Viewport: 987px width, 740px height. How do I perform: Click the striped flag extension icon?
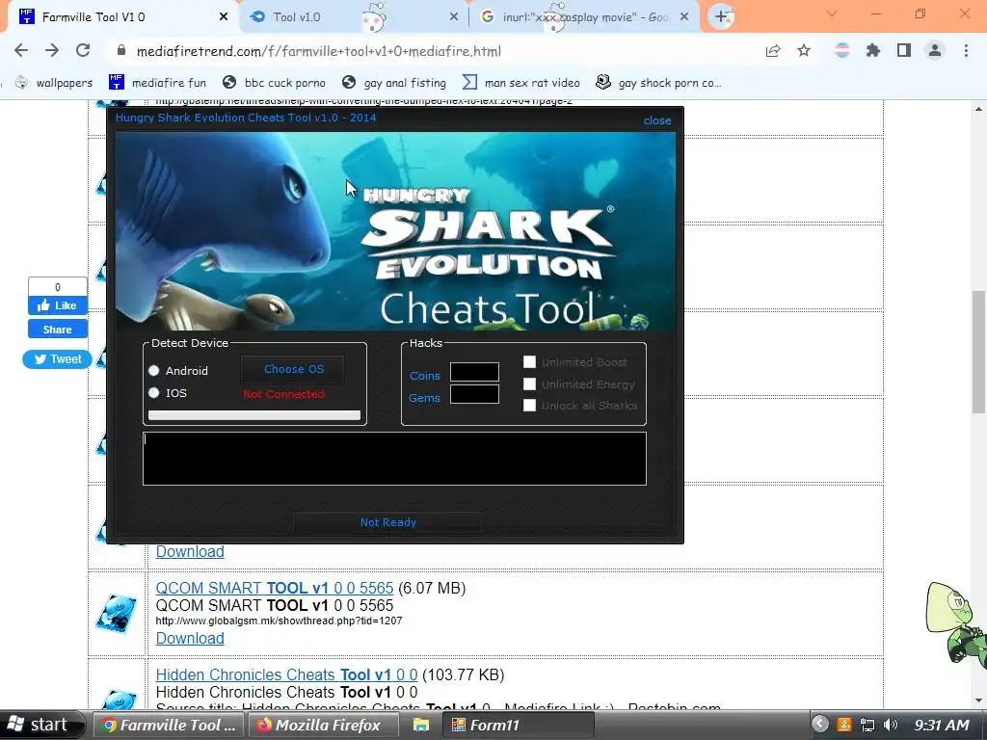841,50
